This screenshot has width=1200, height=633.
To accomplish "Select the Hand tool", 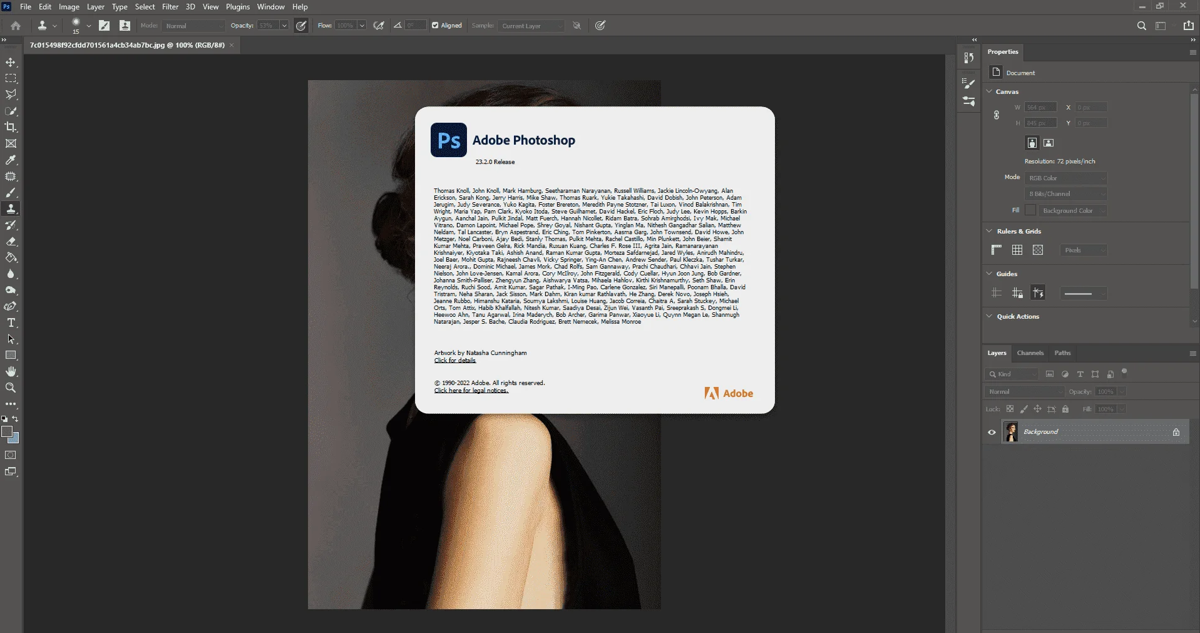I will click(11, 372).
